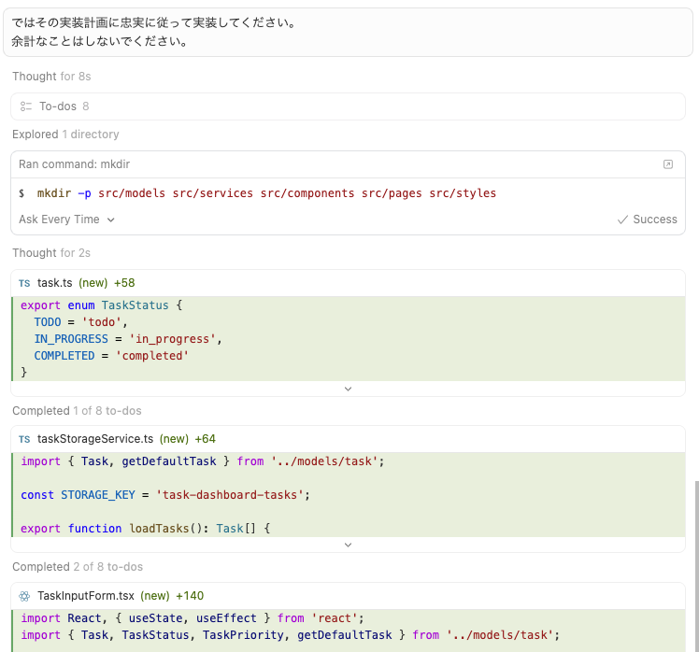This screenshot has width=699, height=652.
Task: Click Completed 2 of 8 to-dos
Action: click(x=78, y=567)
